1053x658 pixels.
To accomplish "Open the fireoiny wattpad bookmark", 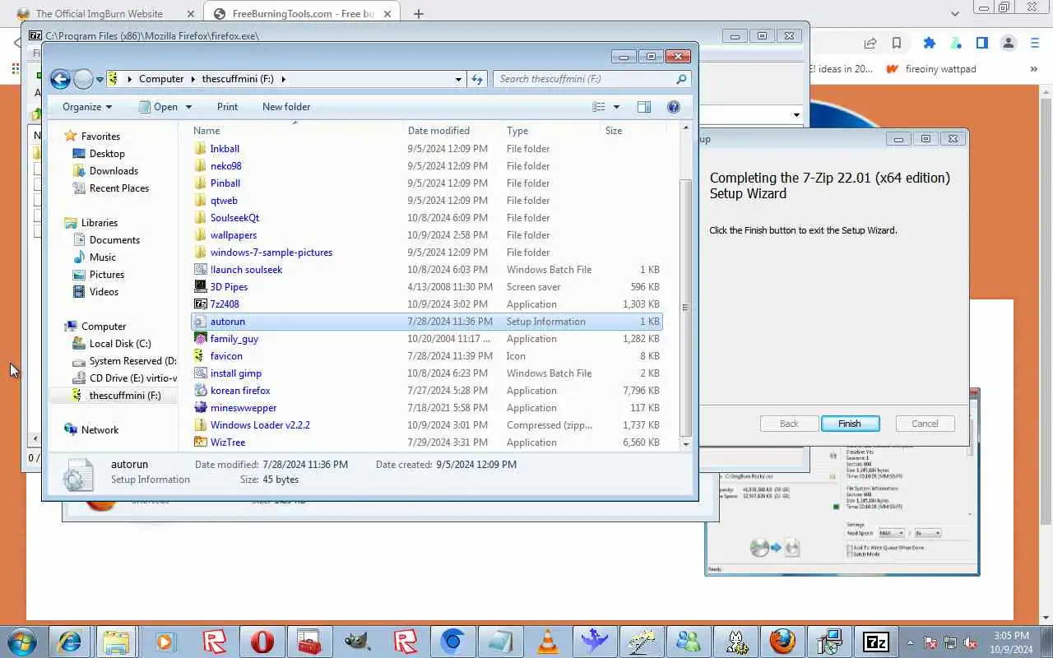I will tap(931, 69).
